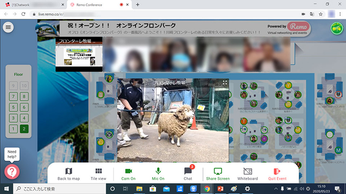Screen dimensions: 346x194
Task: Click the yellow M avatar at the table
Action: click(298, 130)
